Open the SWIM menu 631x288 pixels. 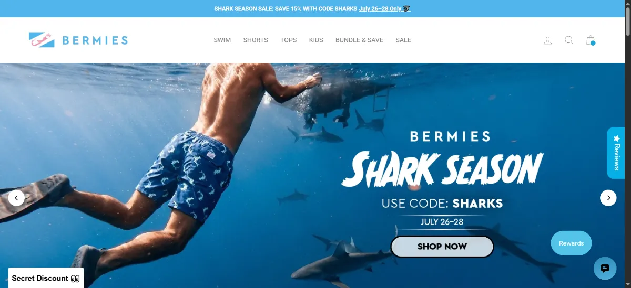click(222, 40)
